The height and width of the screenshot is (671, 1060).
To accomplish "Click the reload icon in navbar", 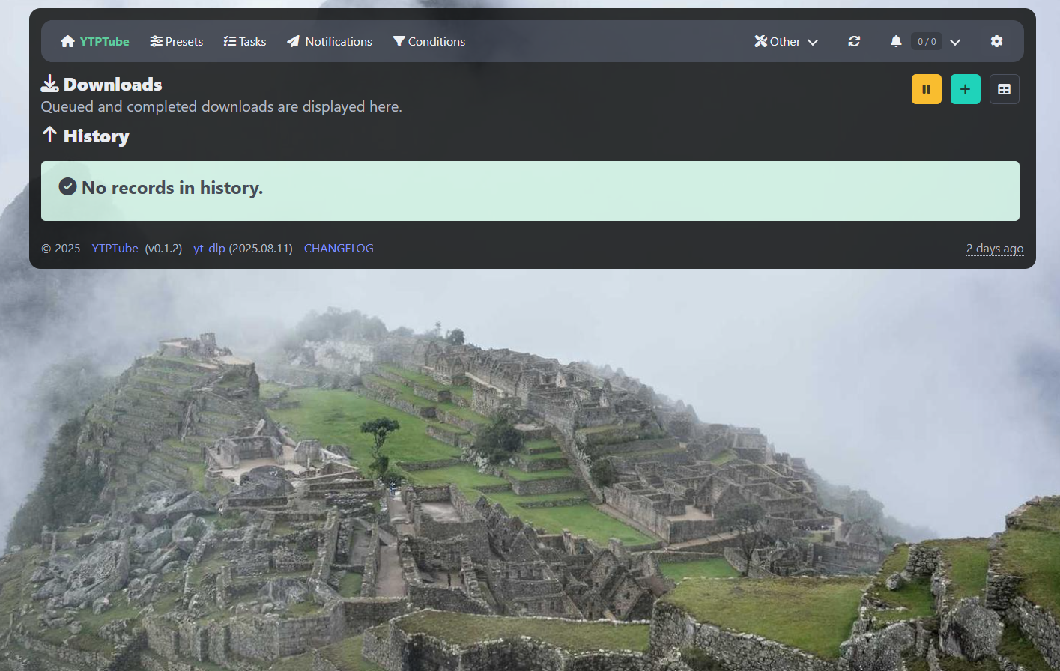I will click(854, 41).
